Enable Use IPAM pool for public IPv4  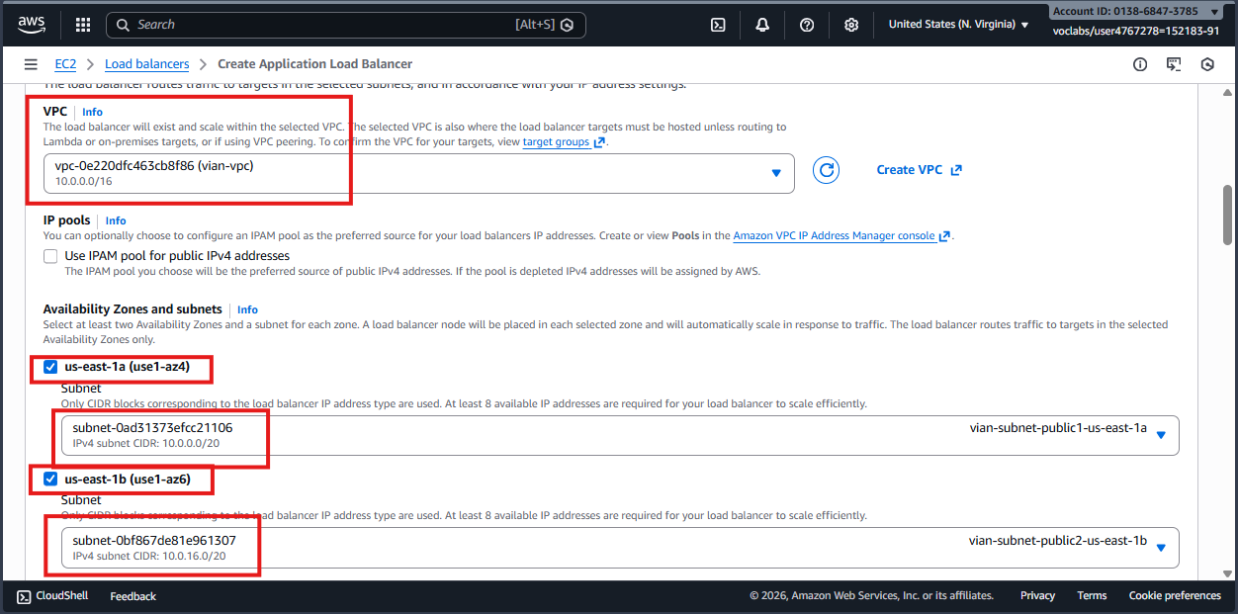(x=50, y=256)
